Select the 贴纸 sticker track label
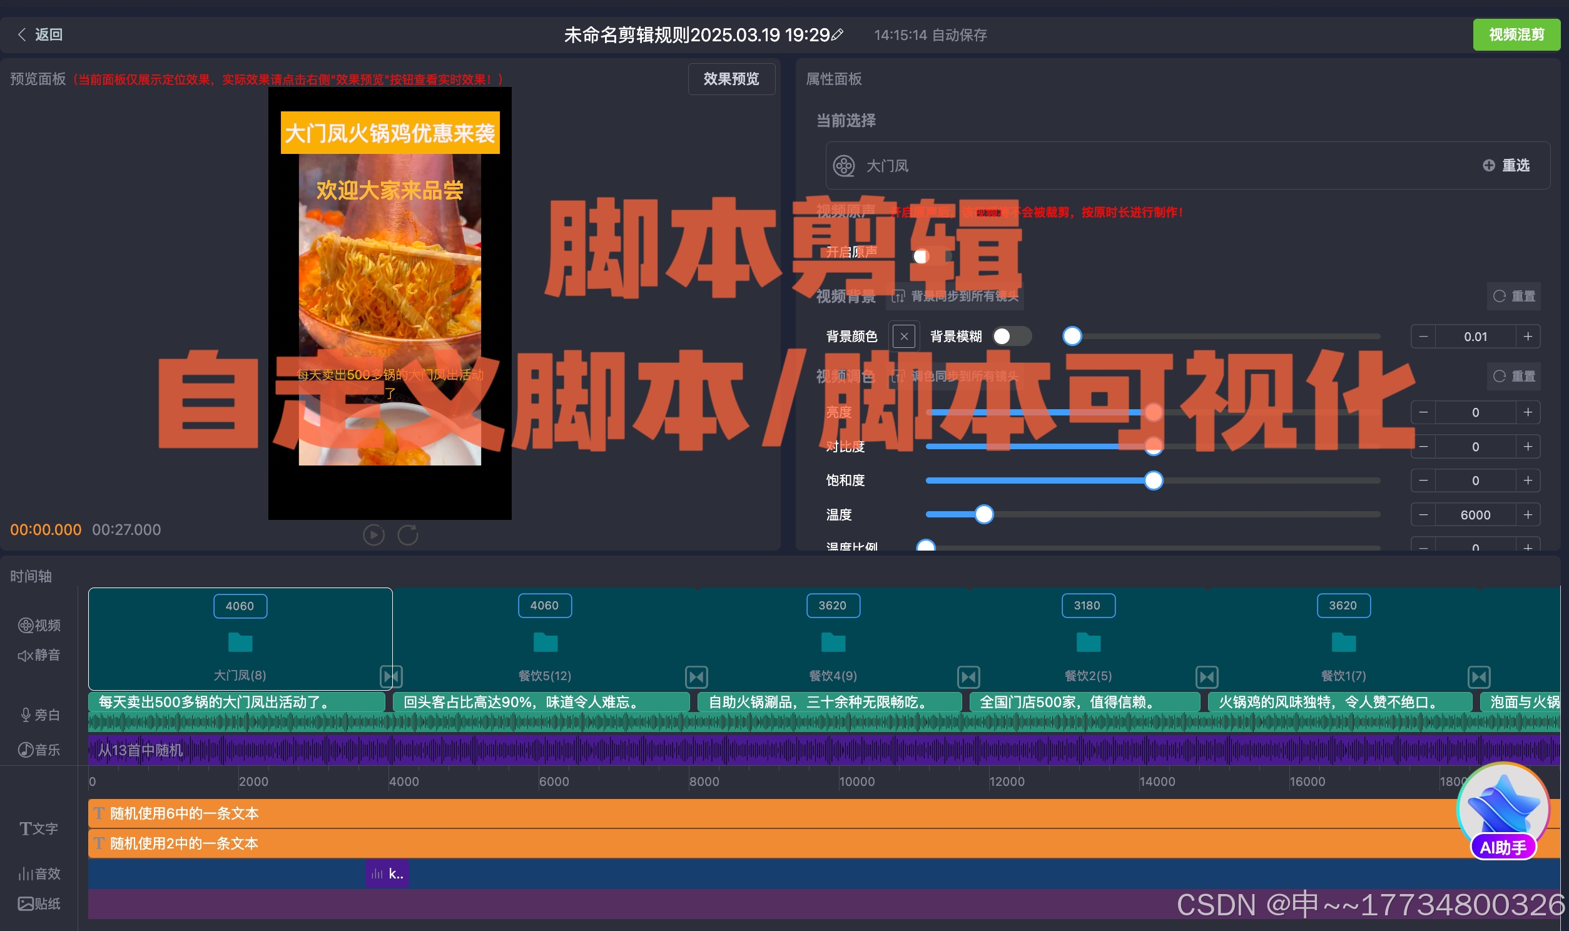The image size is (1569, 931). tap(38, 903)
